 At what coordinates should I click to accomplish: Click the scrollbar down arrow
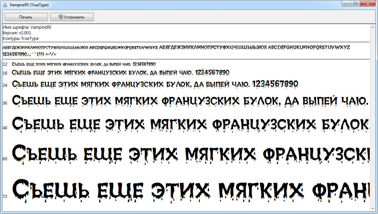pos(373,208)
